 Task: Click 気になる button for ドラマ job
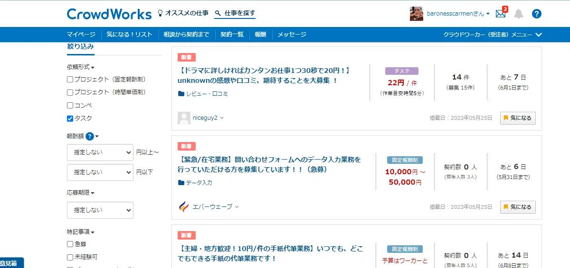[518, 118]
